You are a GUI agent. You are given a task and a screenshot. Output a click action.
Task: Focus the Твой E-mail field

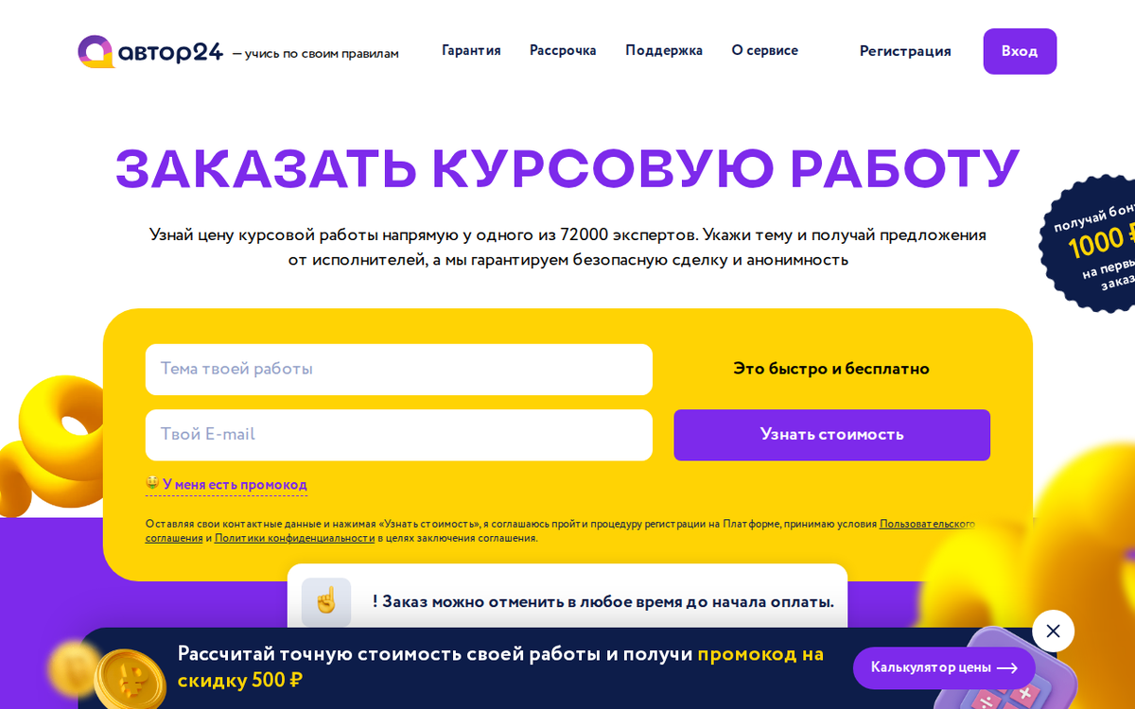399,435
